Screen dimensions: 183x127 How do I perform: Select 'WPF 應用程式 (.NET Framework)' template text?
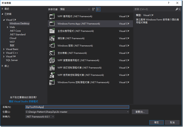75,16
